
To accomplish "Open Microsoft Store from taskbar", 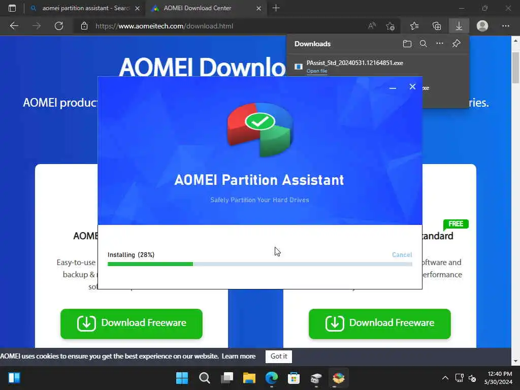I will 294,378.
